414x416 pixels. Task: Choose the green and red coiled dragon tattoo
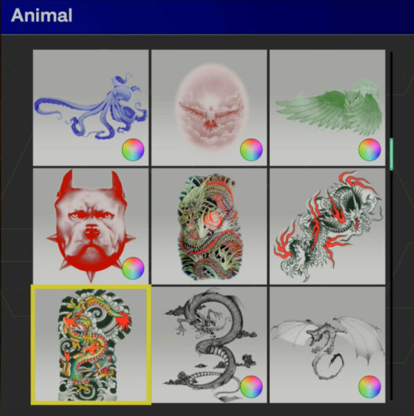[209, 226]
